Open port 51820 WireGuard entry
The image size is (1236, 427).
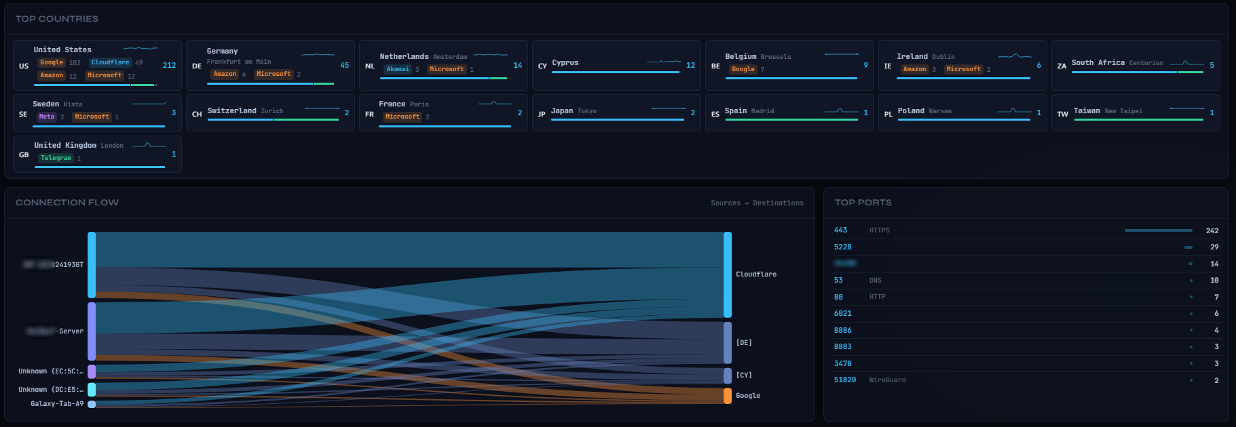(x=1026, y=380)
